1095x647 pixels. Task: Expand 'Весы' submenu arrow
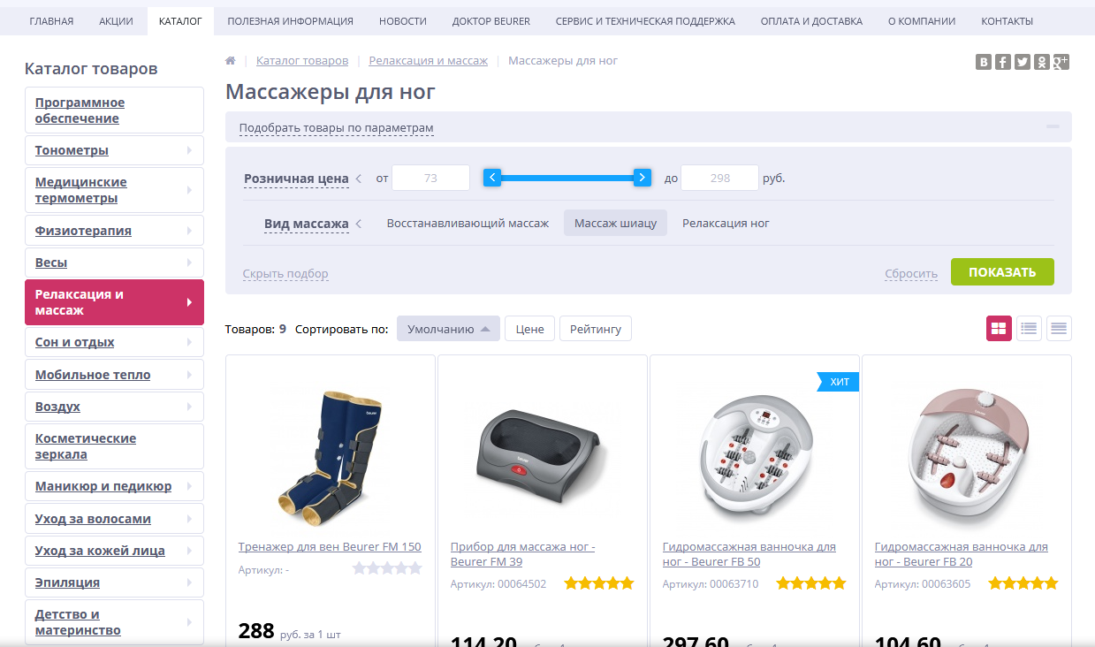[189, 263]
